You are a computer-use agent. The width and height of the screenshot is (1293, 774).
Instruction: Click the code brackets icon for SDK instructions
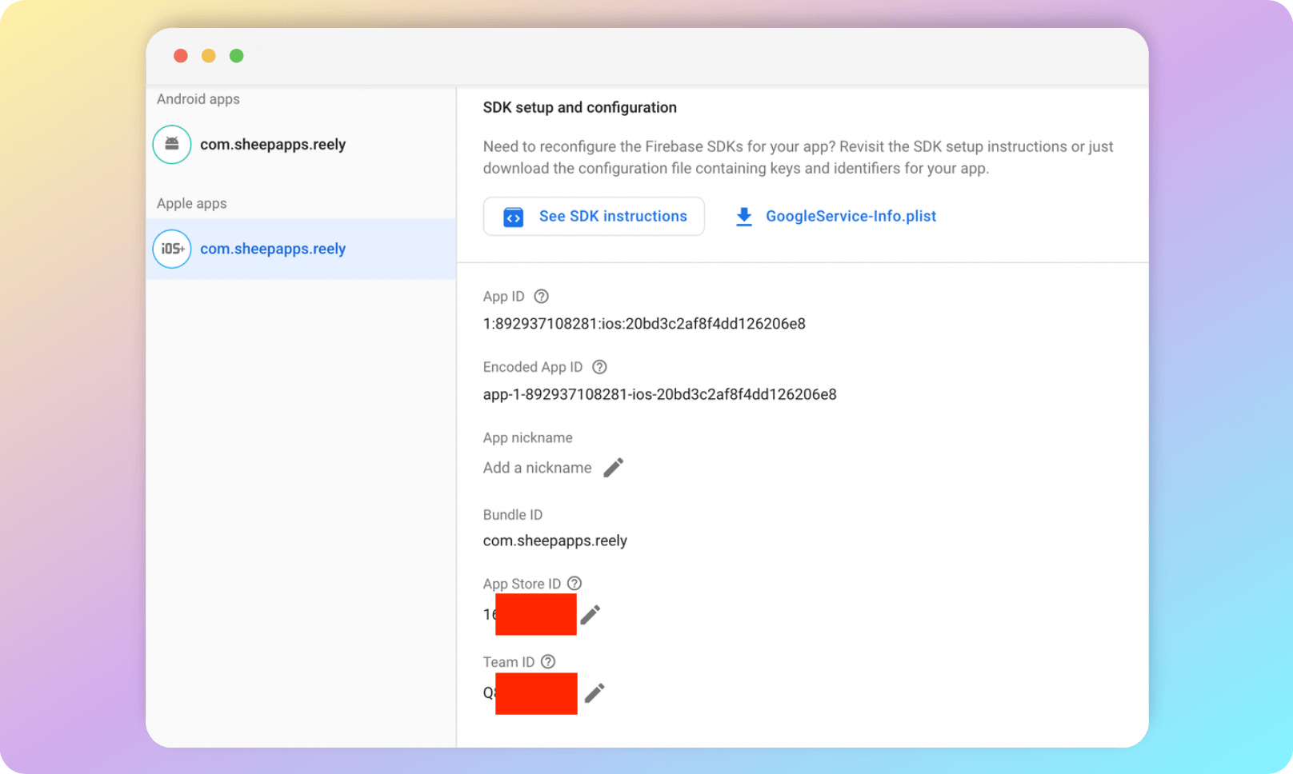pos(513,217)
